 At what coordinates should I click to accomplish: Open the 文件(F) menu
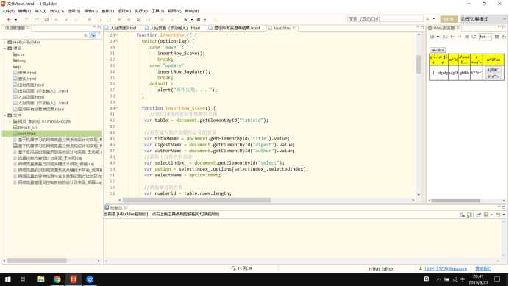click(8, 11)
